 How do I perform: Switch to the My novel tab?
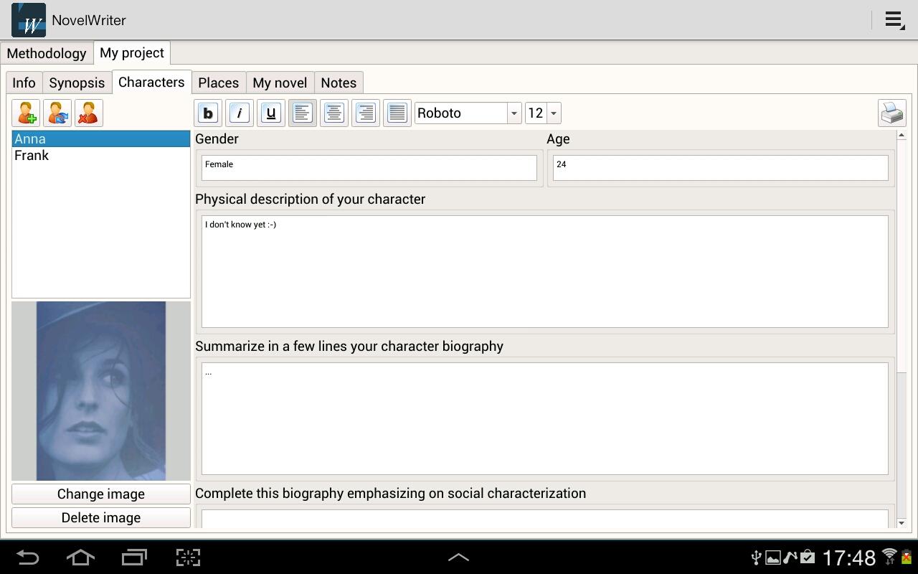click(x=280, y=83)
